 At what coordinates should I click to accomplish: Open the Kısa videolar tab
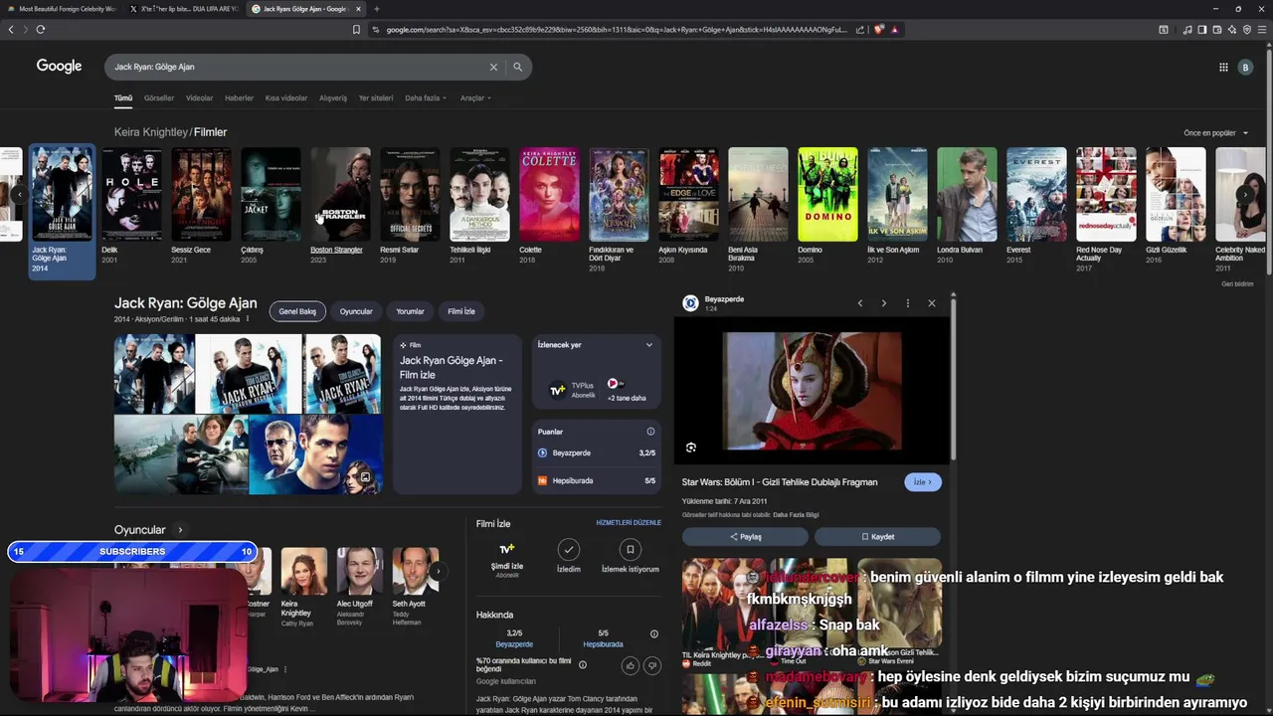[x=286, y=98]
